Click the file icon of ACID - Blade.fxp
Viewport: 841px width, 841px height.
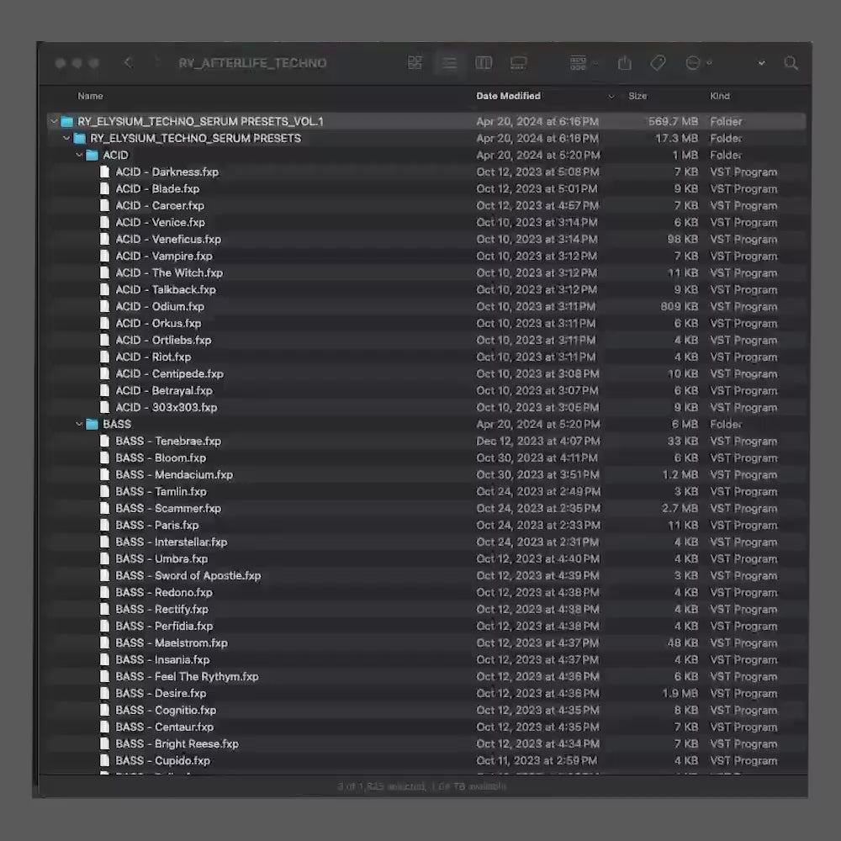pyautogui.click(x=105, y=188)
